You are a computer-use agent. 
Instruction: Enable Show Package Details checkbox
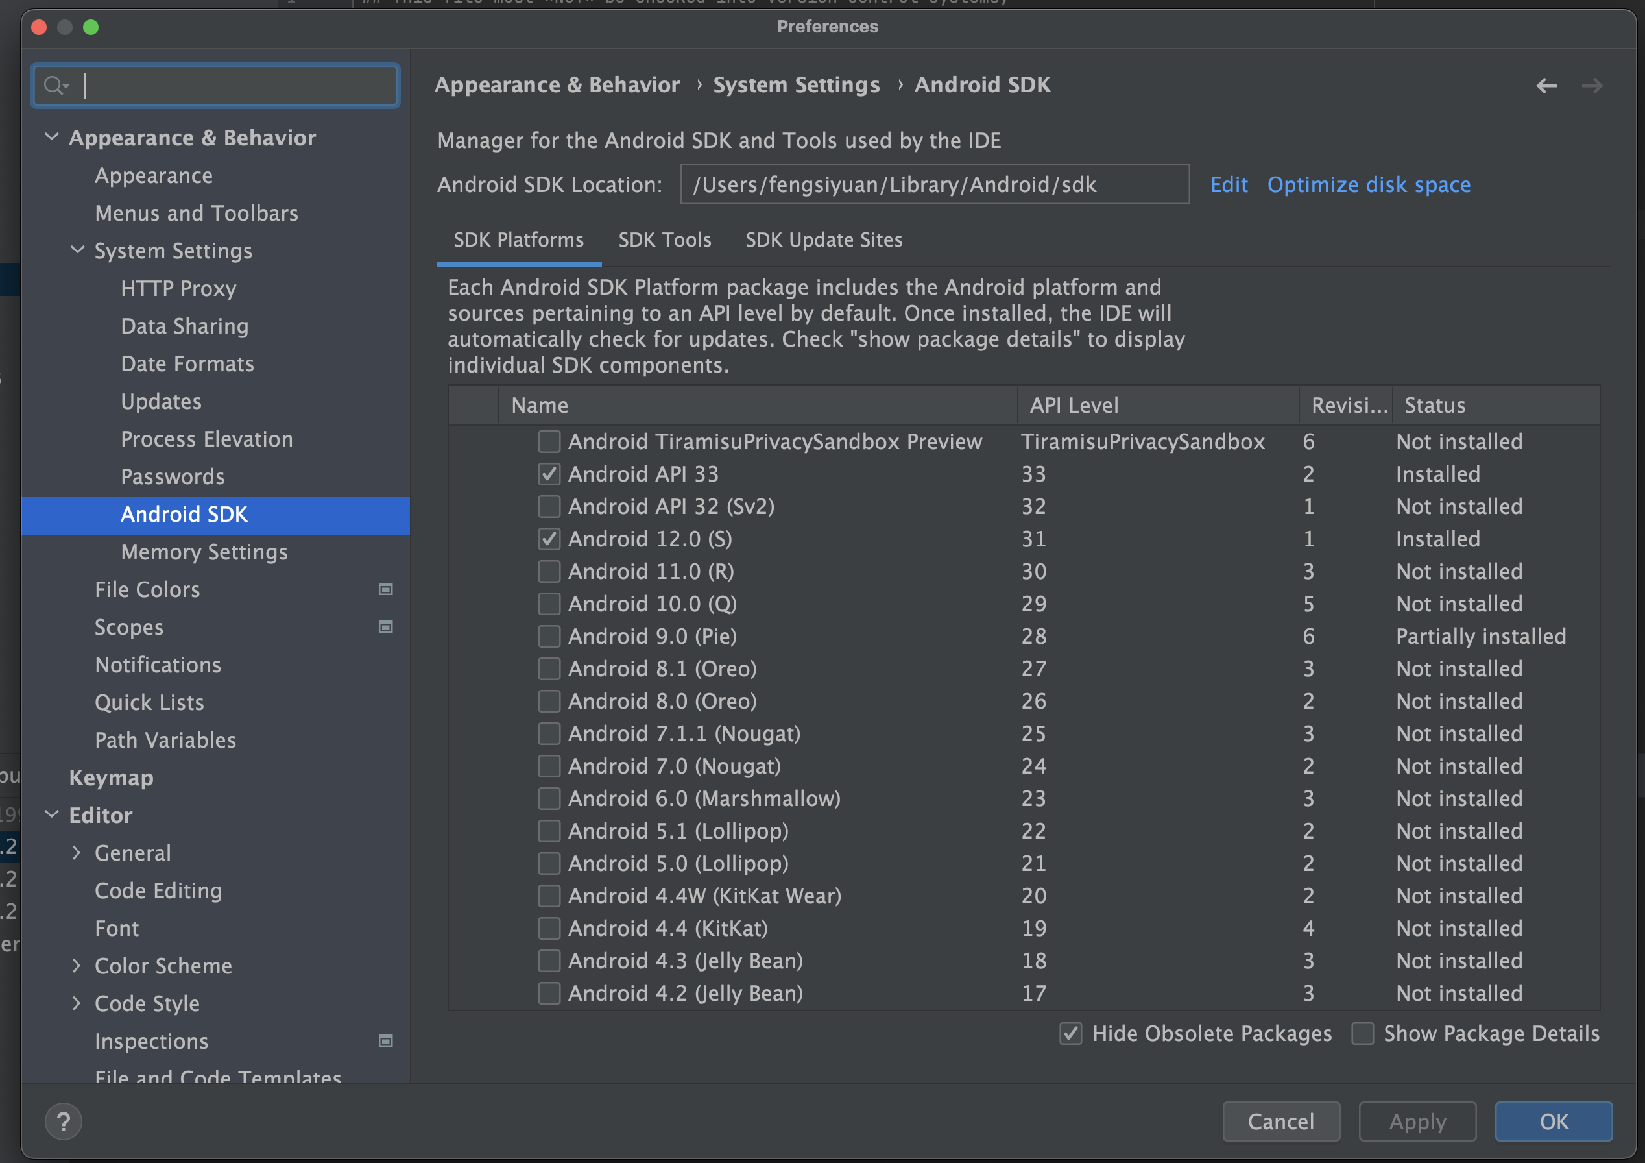(1362, 1034)
